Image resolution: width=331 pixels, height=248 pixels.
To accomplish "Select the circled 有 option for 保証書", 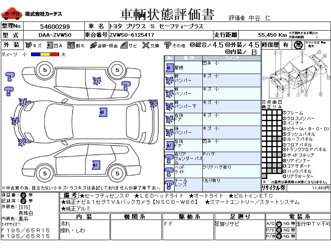I will click(x=23, y=195).
